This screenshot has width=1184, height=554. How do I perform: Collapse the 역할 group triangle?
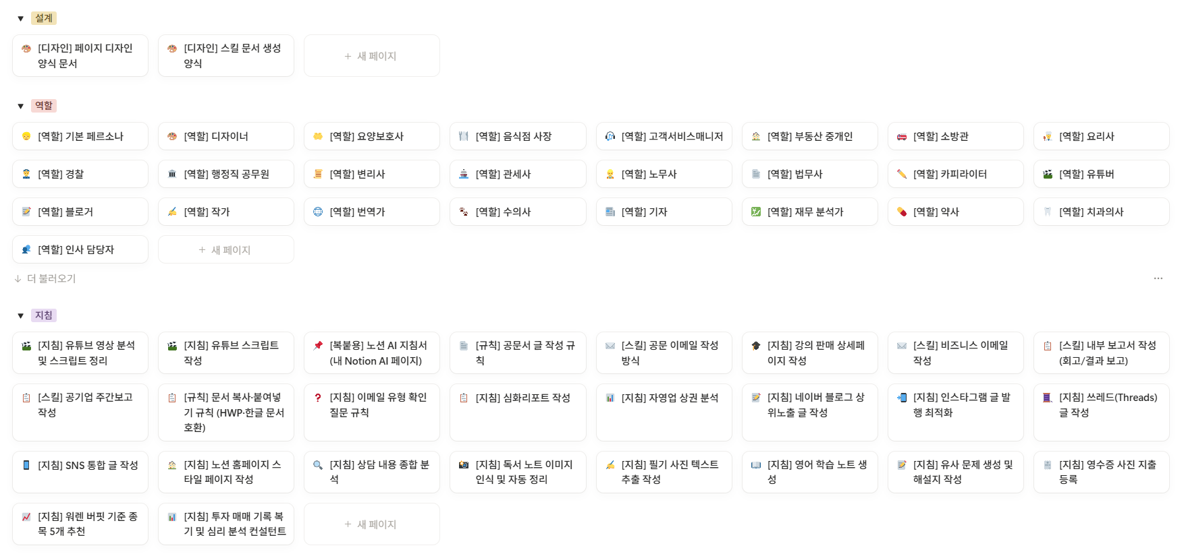click(x=21, y=106)
